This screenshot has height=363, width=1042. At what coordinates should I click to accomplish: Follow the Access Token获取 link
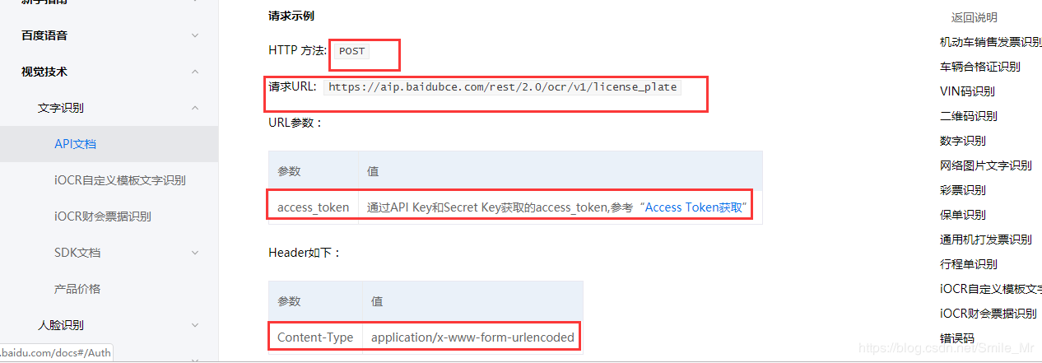click(x=695, y=207)
